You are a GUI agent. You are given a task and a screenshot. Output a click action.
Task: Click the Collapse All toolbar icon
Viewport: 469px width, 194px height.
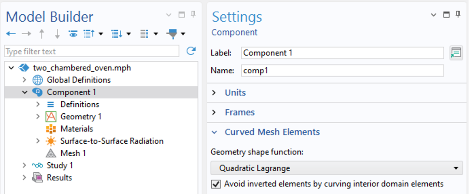(89, 34)
